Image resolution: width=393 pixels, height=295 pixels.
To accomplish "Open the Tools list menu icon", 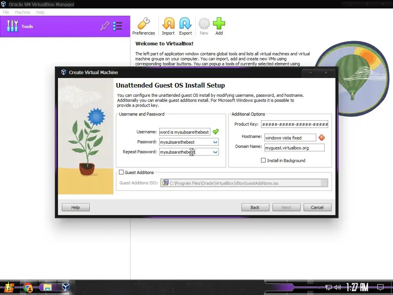I will pos(117,26).
